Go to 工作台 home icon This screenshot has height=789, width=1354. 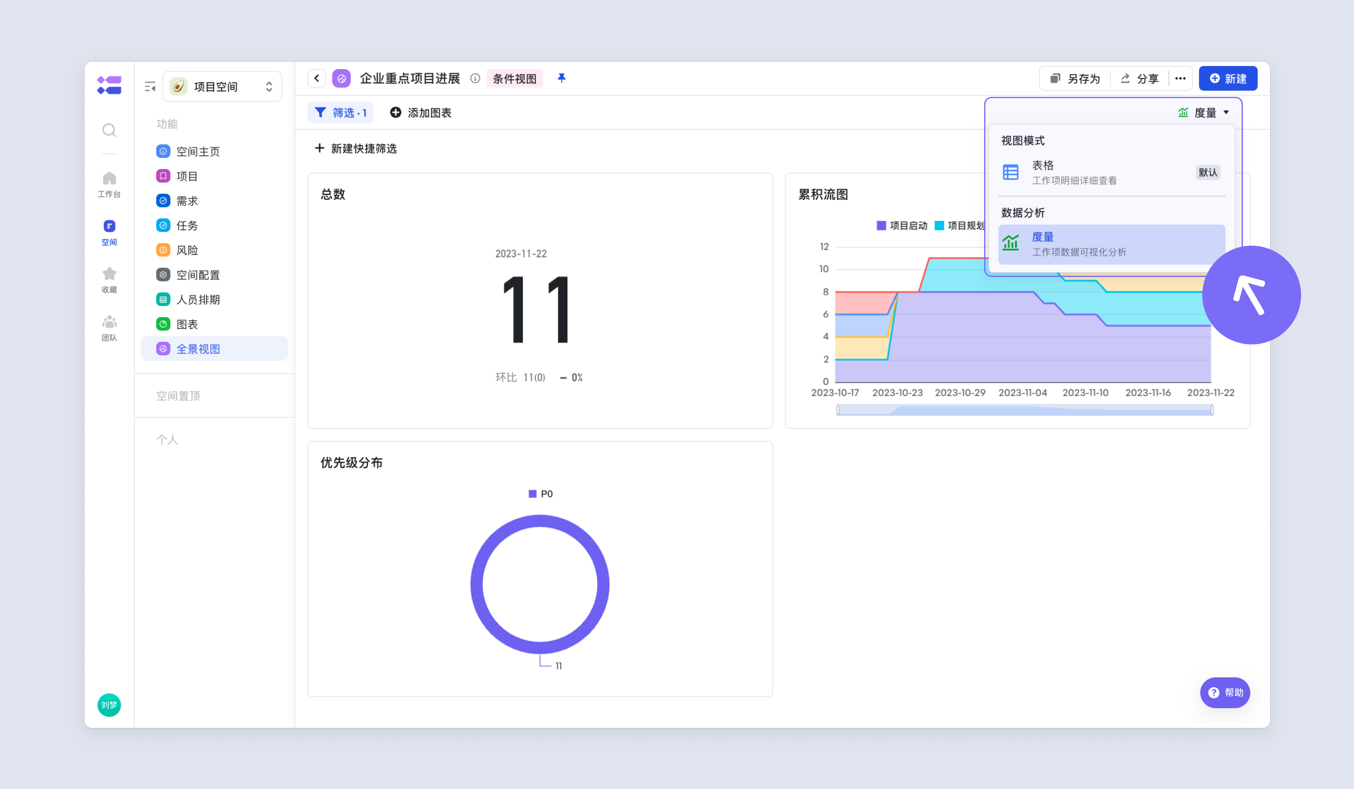point(109,184)
